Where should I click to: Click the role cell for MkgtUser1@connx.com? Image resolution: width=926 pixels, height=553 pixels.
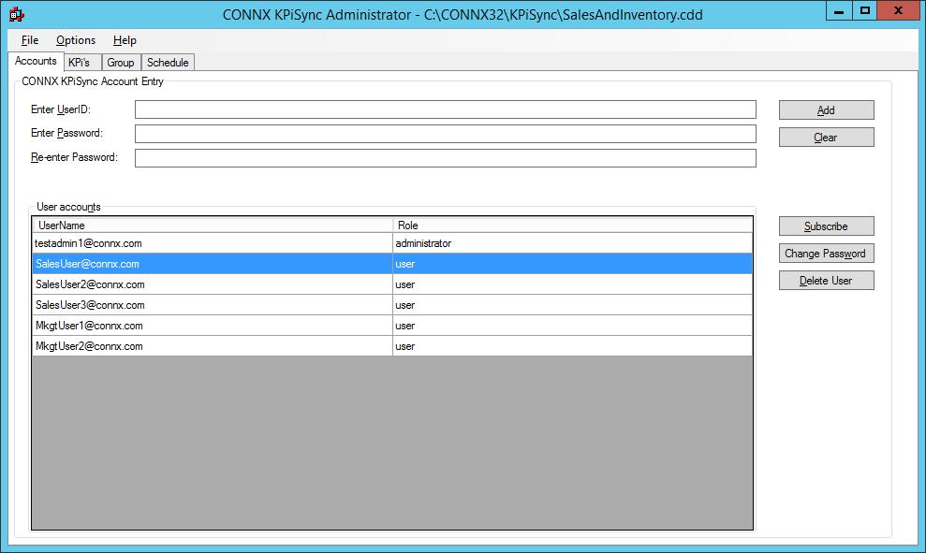tap(572, 326)
